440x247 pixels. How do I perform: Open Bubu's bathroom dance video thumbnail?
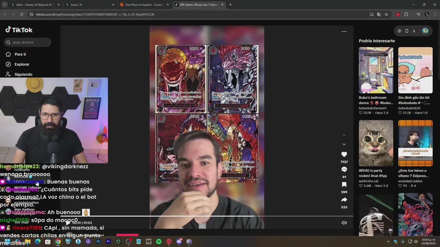376,70
